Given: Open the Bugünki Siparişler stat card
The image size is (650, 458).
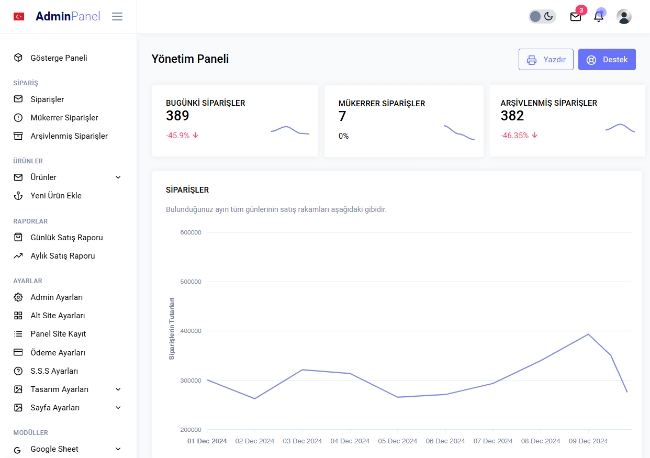Looking at the screenshot, I should pyautogui.click(x=235, y=120).
